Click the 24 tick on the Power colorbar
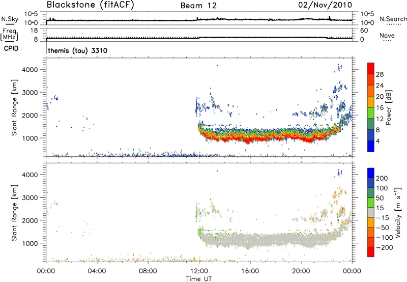Viewport: 407px width, 282px height. [380, 86]
